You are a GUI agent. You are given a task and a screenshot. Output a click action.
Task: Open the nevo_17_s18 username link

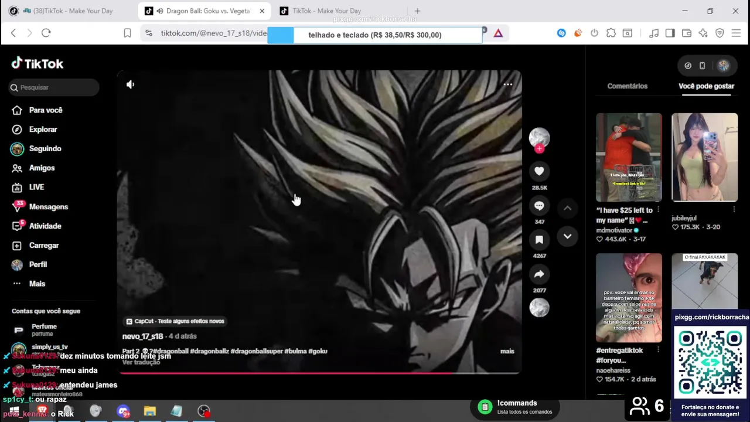142,336
